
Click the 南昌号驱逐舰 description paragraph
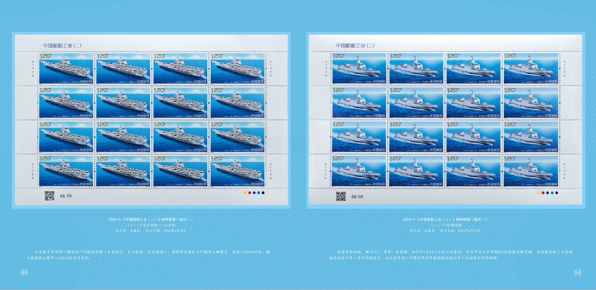451,255
